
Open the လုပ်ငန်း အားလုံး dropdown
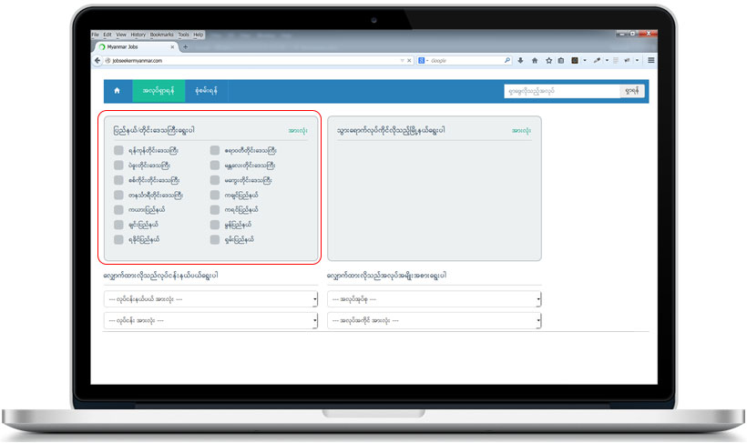pos(210,320)
